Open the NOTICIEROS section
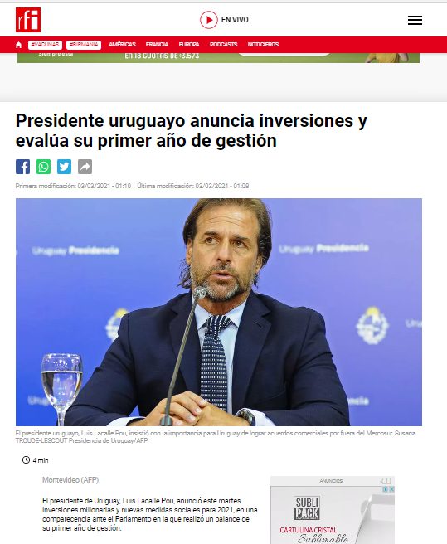The height and width of the screenshot is (544, 447). tap(263, 45)
